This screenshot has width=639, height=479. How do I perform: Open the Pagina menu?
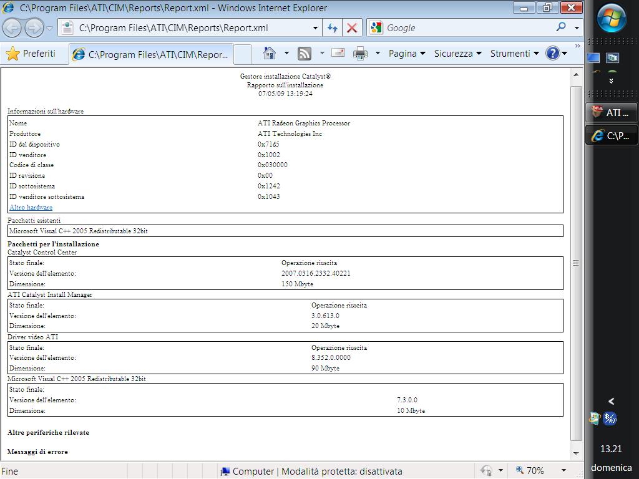point(407,54)
